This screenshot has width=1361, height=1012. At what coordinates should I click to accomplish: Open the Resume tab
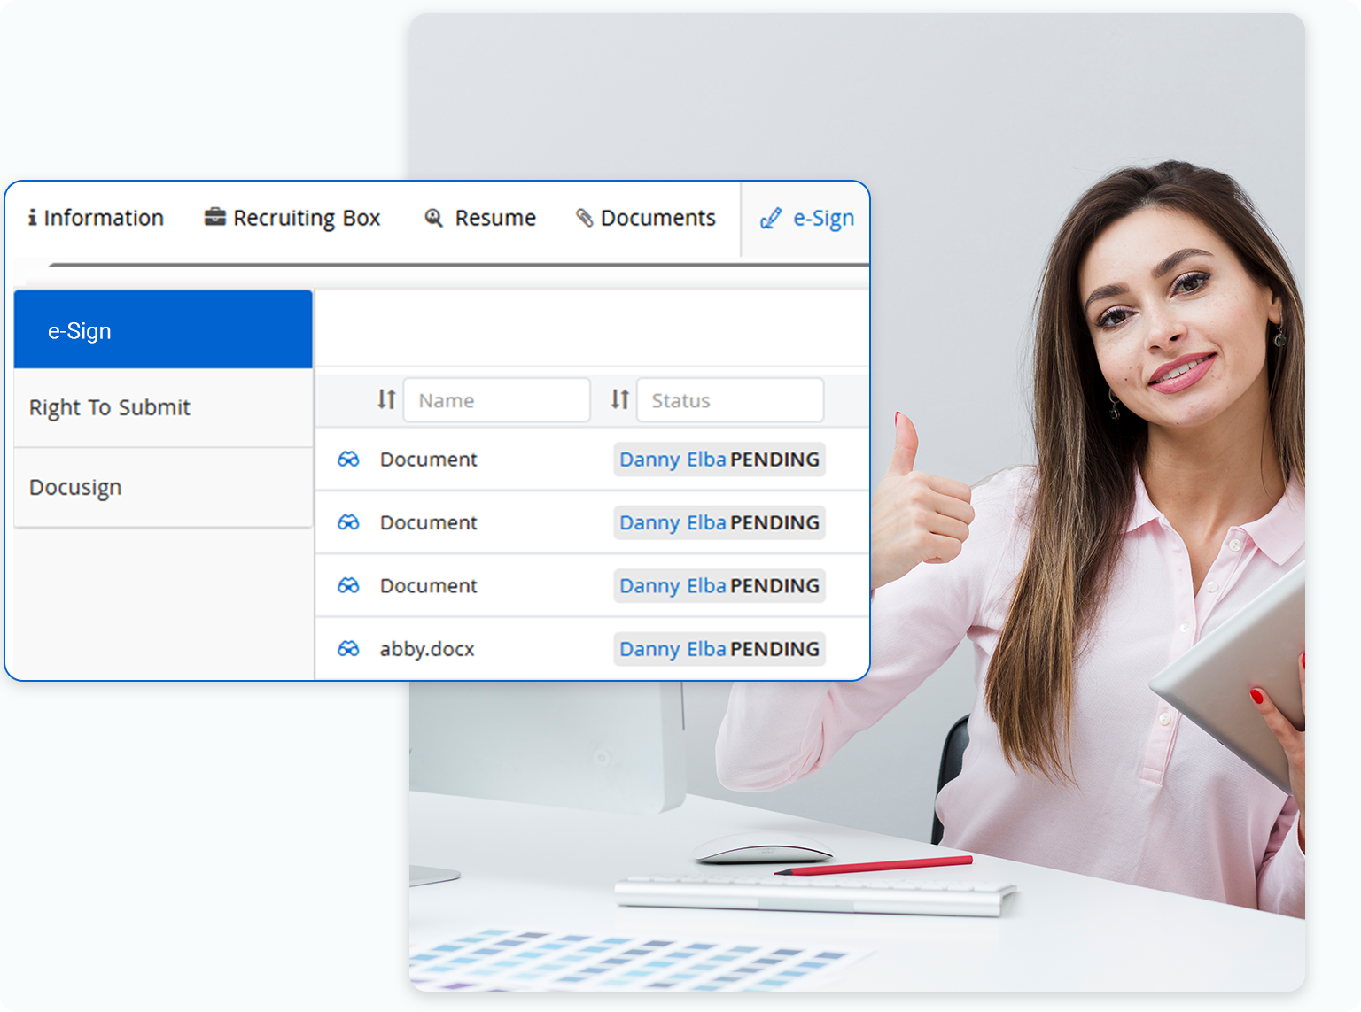[480, 218]
